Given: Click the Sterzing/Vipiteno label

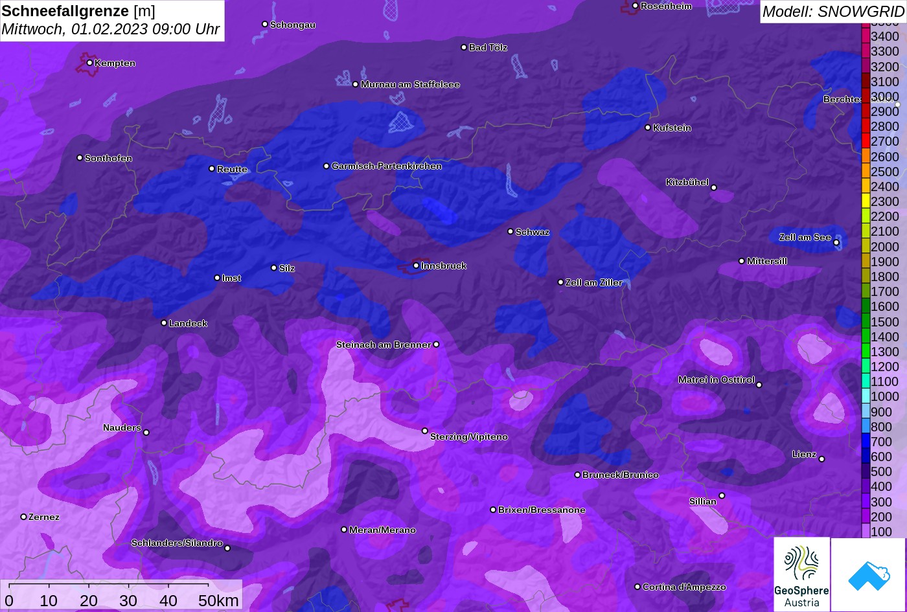Looking at the screenshot, I should 469,437.
